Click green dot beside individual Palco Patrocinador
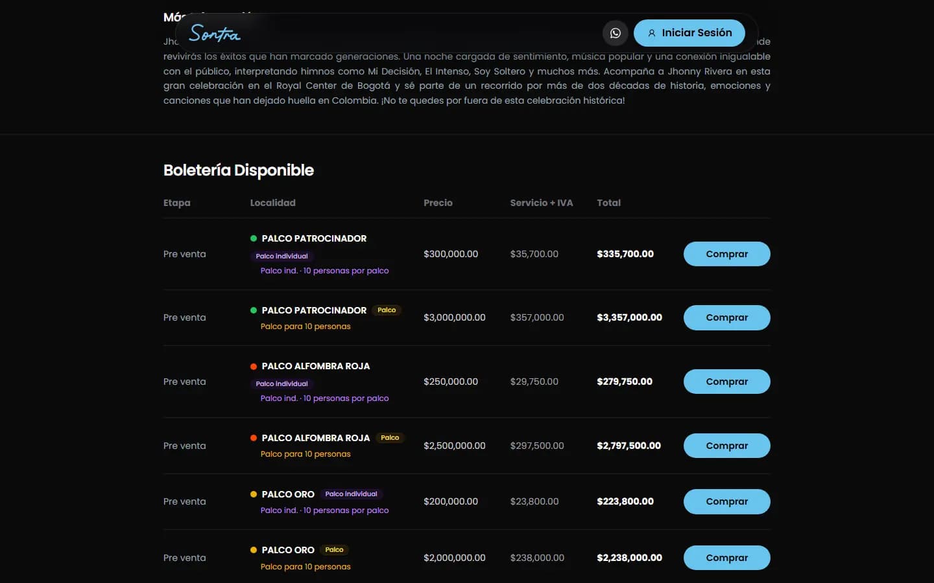This screenshot has width=934, height=583. (x=254, y=238)
